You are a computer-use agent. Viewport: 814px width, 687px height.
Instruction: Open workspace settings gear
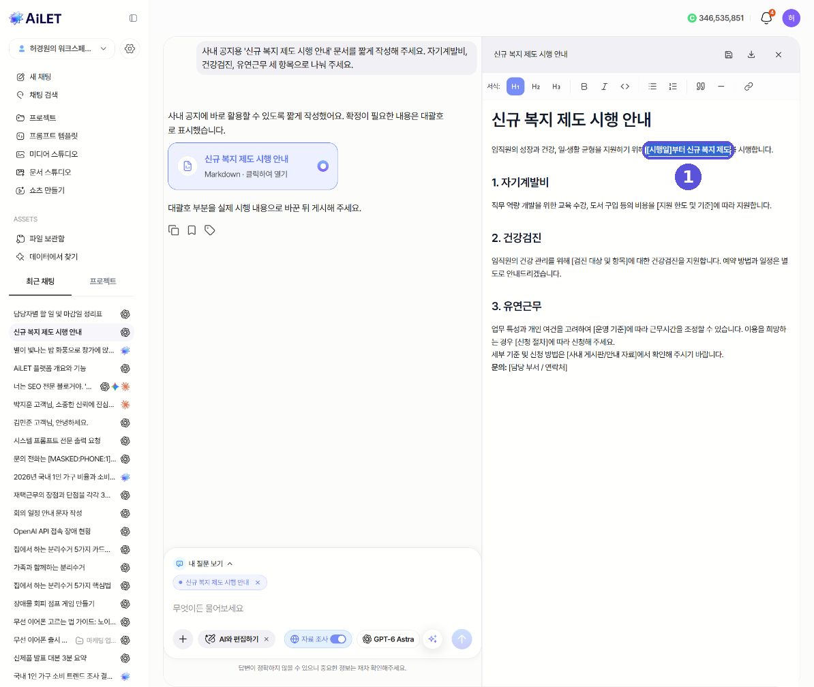click(x=130, y=49)
